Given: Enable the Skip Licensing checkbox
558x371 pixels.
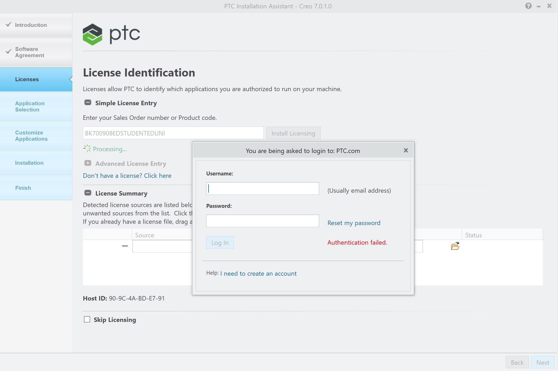Looking at the screenshot, I should (87, 319).
